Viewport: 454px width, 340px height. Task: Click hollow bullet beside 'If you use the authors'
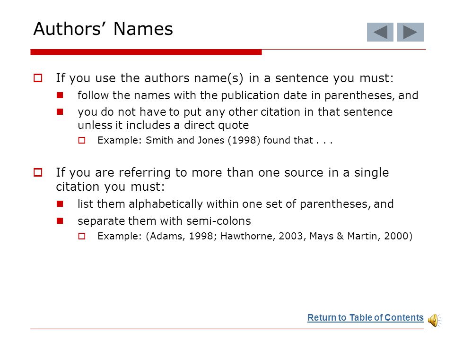click(x=38, y=78)
